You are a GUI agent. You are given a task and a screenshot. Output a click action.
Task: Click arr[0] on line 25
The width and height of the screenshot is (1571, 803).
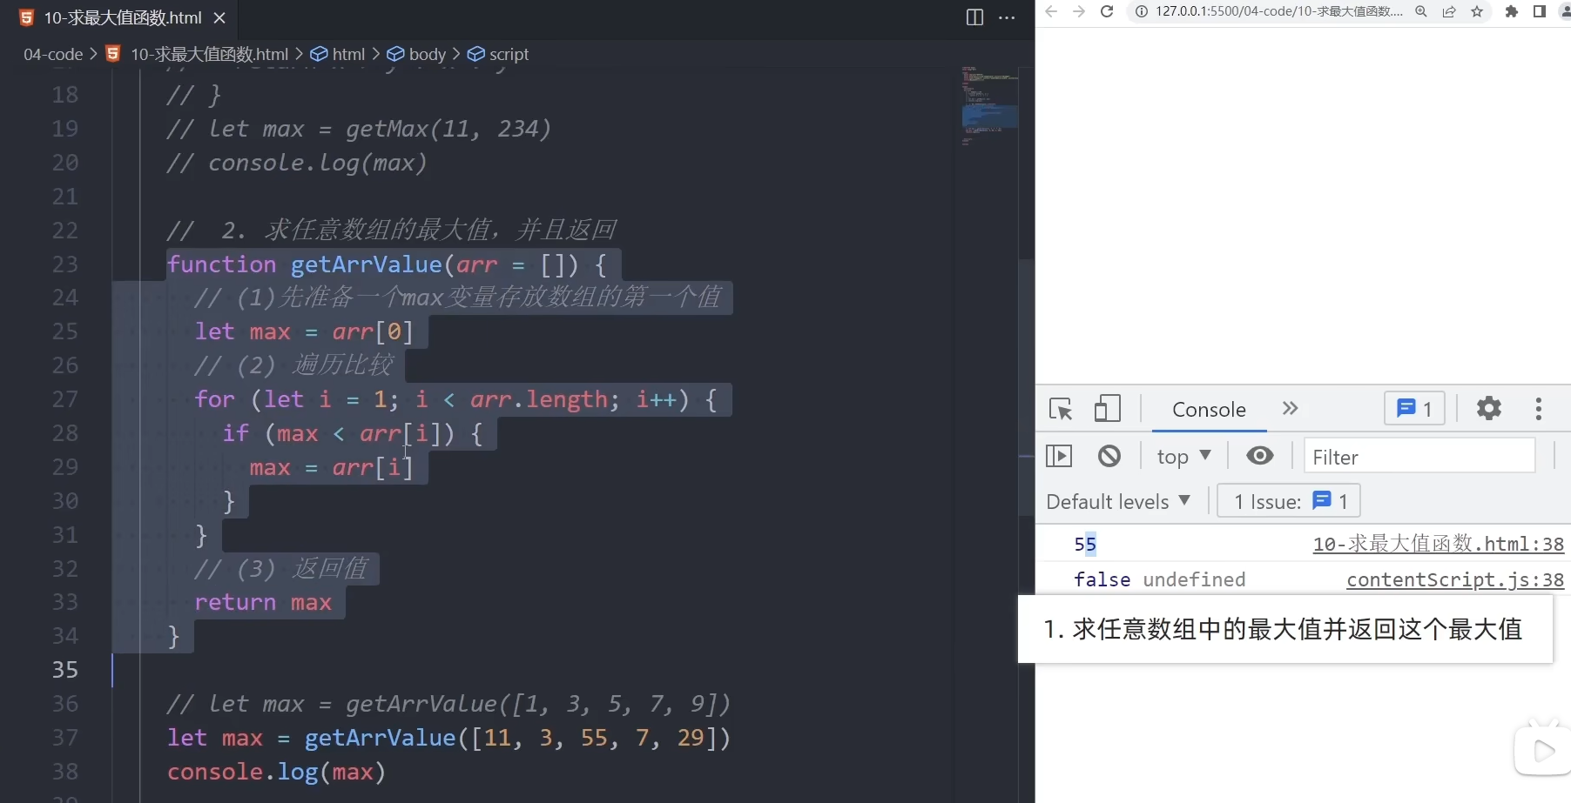373,331
